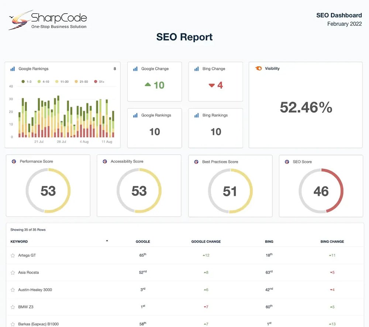This screenshot has height=327, width=369.
Task: Star the Asia Rocsta keyword
Action: pyautogui.click(x=13, y=273)
